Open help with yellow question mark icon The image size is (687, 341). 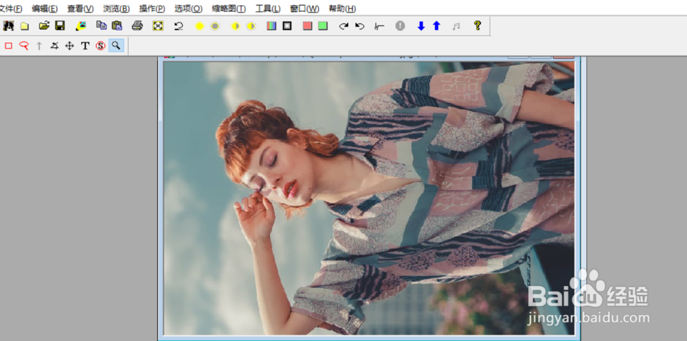point(477,25)
